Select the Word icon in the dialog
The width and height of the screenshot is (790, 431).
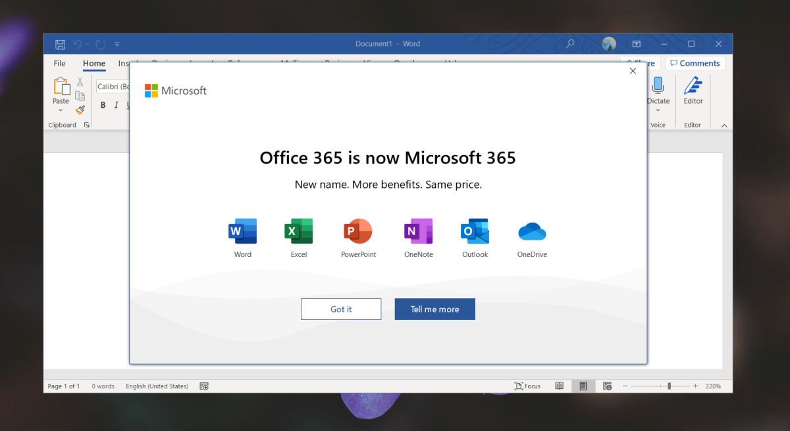click(x=242, y=231)
